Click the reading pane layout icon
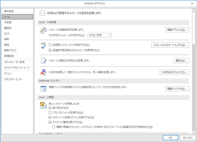197x142 pixels. [x=43, y=89]
